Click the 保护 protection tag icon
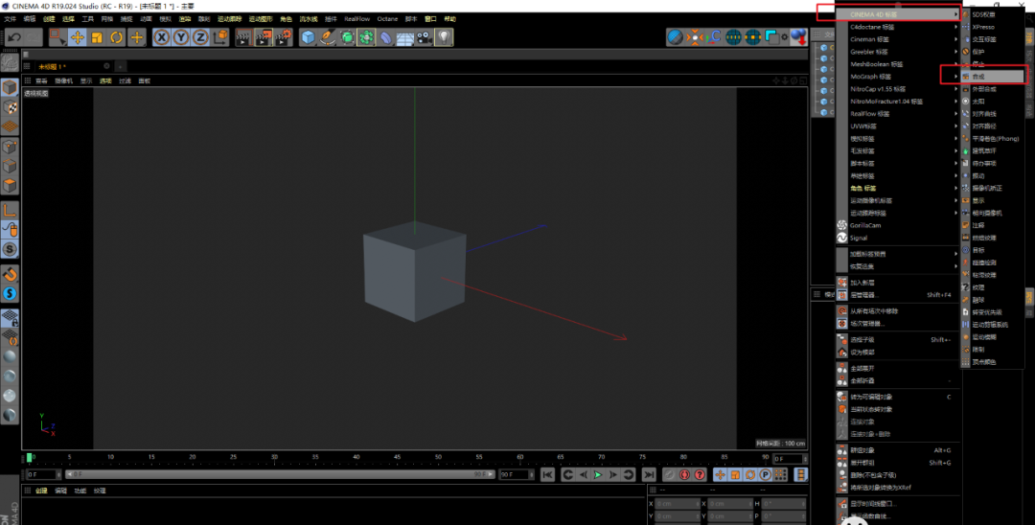This screenshot has width=1035, height=525. tap(966, 52)
